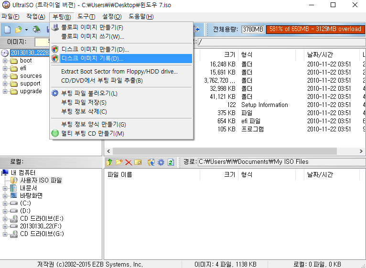Click the new folder icon in local toolbar
The height and width of the screenshot is (268, 366).
point(119,162)
